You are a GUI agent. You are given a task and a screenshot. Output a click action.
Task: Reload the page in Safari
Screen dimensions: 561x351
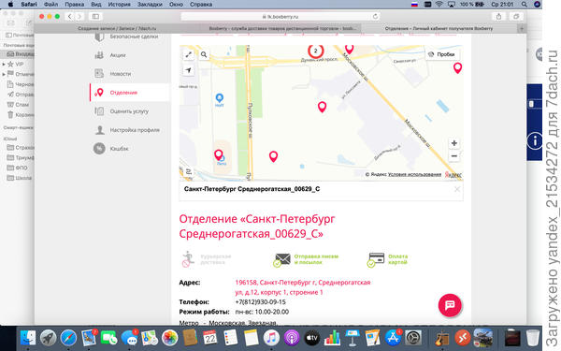pos(375,17)
